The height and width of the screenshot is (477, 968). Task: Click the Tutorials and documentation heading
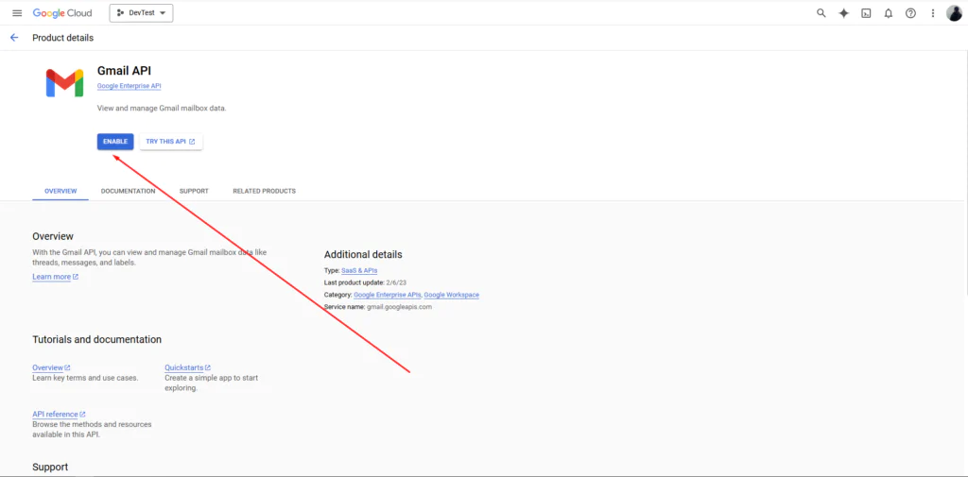pyautogui.click(x=97, y=339)
